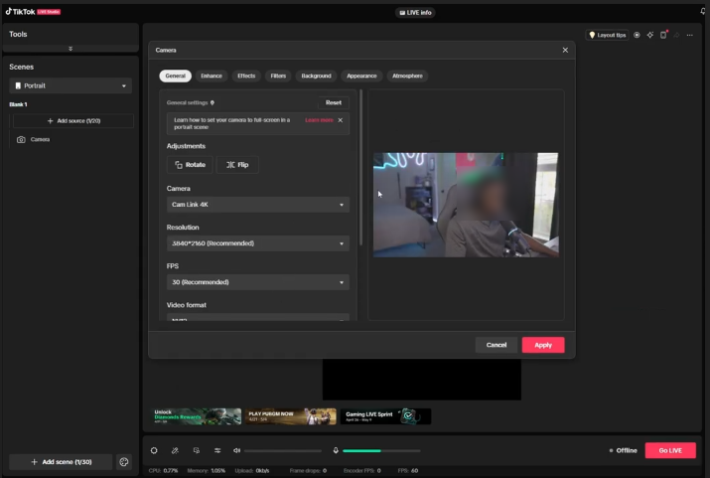Open the three-dots more options menu
This screenshot has width=710, height=478.
[x=689, y=35]
